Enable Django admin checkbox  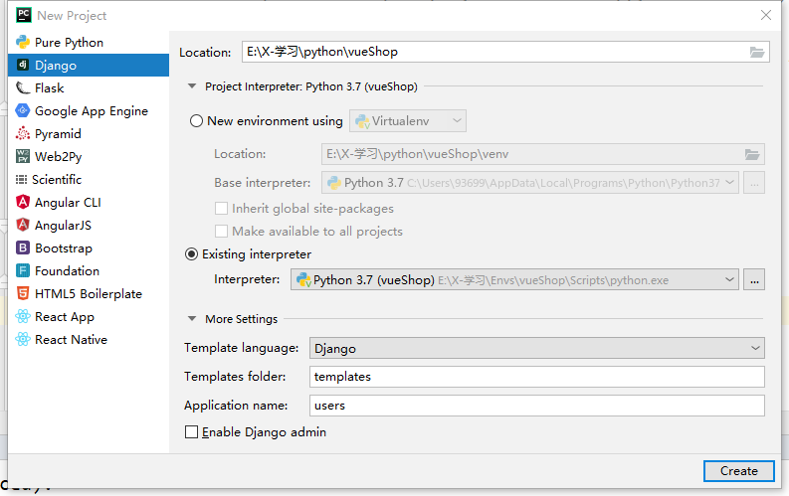[192, 432]
